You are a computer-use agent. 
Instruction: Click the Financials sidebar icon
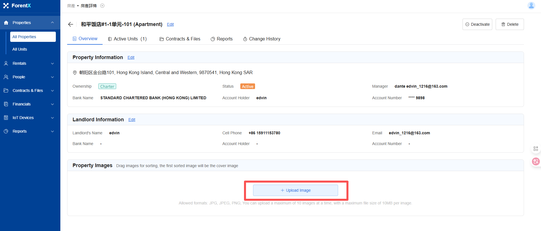pyautogui.click(x=6, y=104)
